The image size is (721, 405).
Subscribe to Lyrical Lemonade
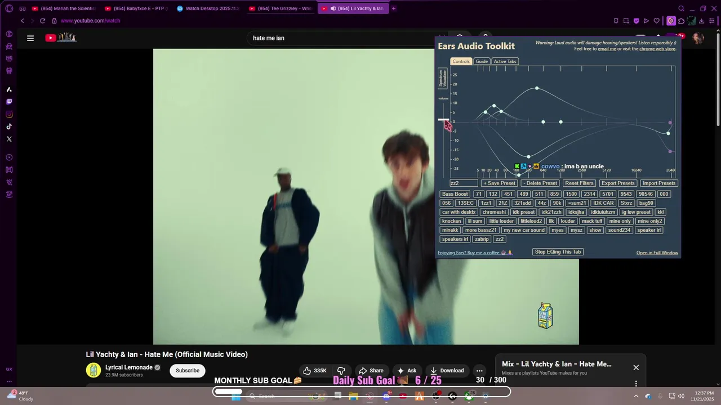(x=188, y=371)
